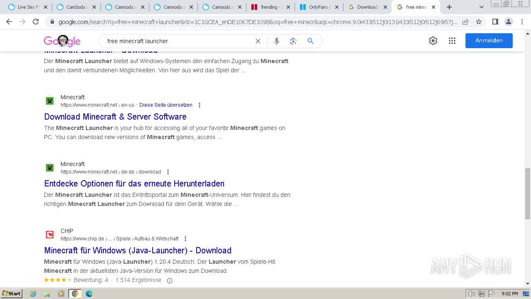Open Google Lens image search icon
The image size is (531, 299).
tap(293, 41)
